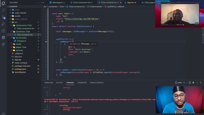Switch to the IMessage.ts editor tab
Image resolution: width=204 pixels, height=115 pixels.
click(57, 3)
